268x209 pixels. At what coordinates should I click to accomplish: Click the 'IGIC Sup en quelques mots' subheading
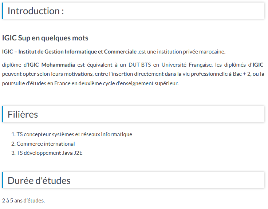click(x=45, y=38)
